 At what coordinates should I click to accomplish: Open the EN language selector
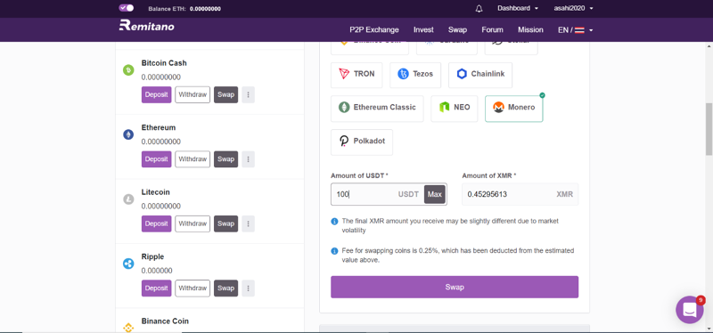pos(575,30)
